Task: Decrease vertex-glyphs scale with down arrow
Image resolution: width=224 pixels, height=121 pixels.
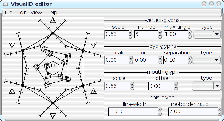Action: pos(130,36)
